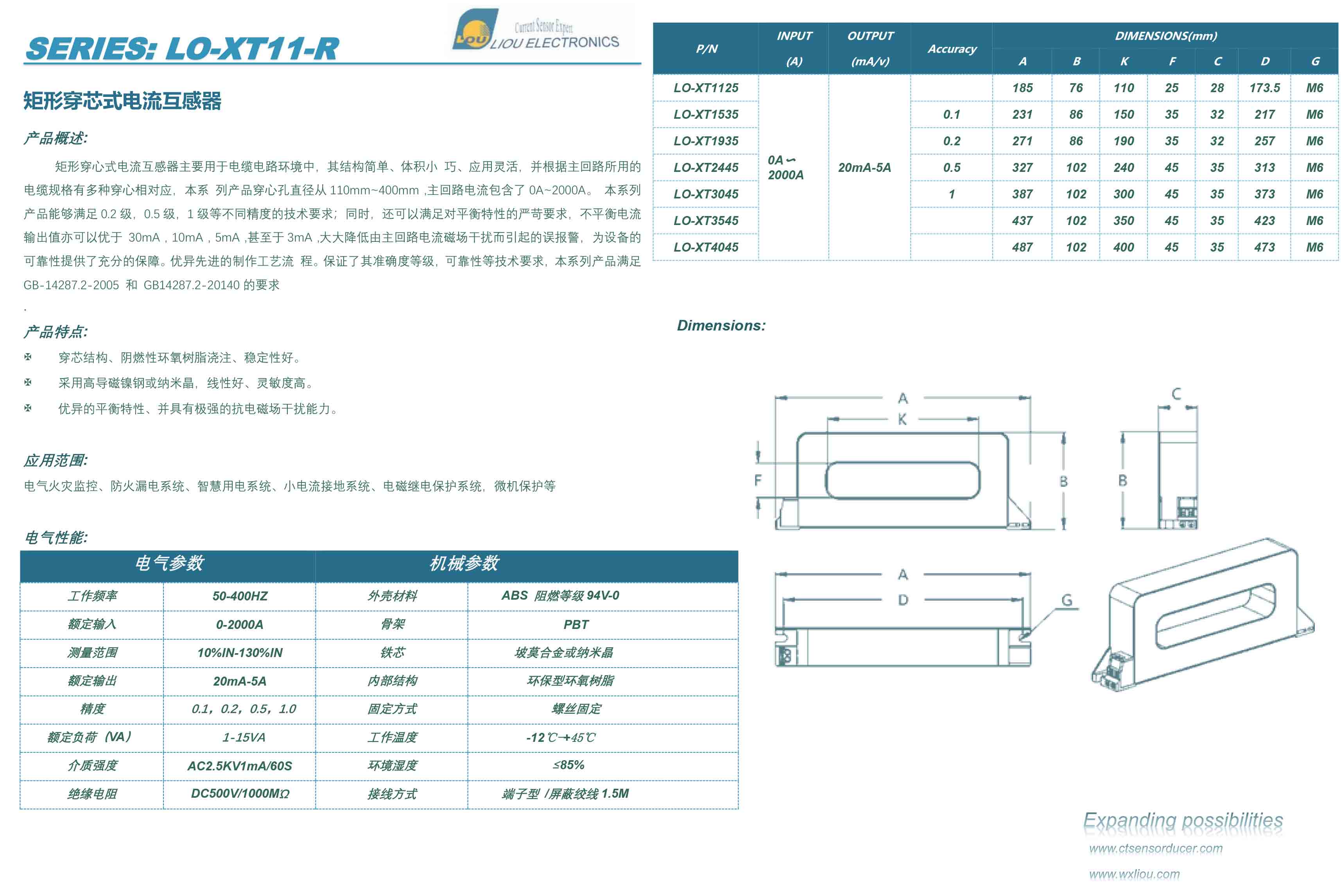Click the G callout label in bottom view
Viewport: 1341px width, 886px height.
click(x=1066, y=600)
